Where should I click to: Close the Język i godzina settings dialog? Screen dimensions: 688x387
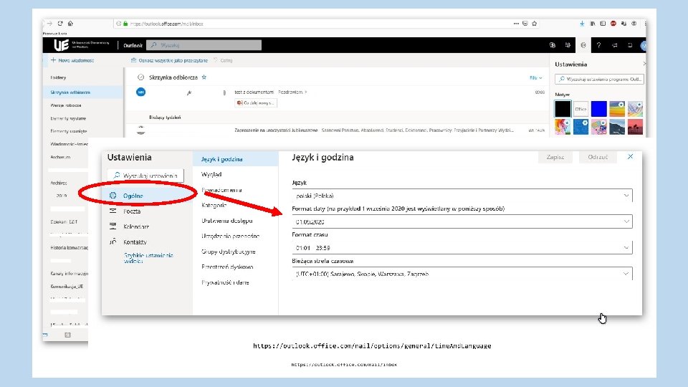click(x=630, y=157)
